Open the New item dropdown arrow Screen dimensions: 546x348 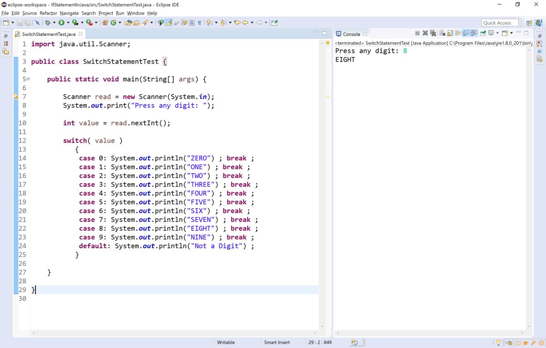tap(13, 23)
